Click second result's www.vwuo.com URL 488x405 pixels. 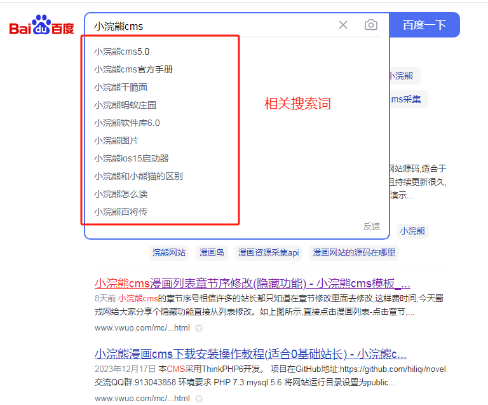coord(142,399)
